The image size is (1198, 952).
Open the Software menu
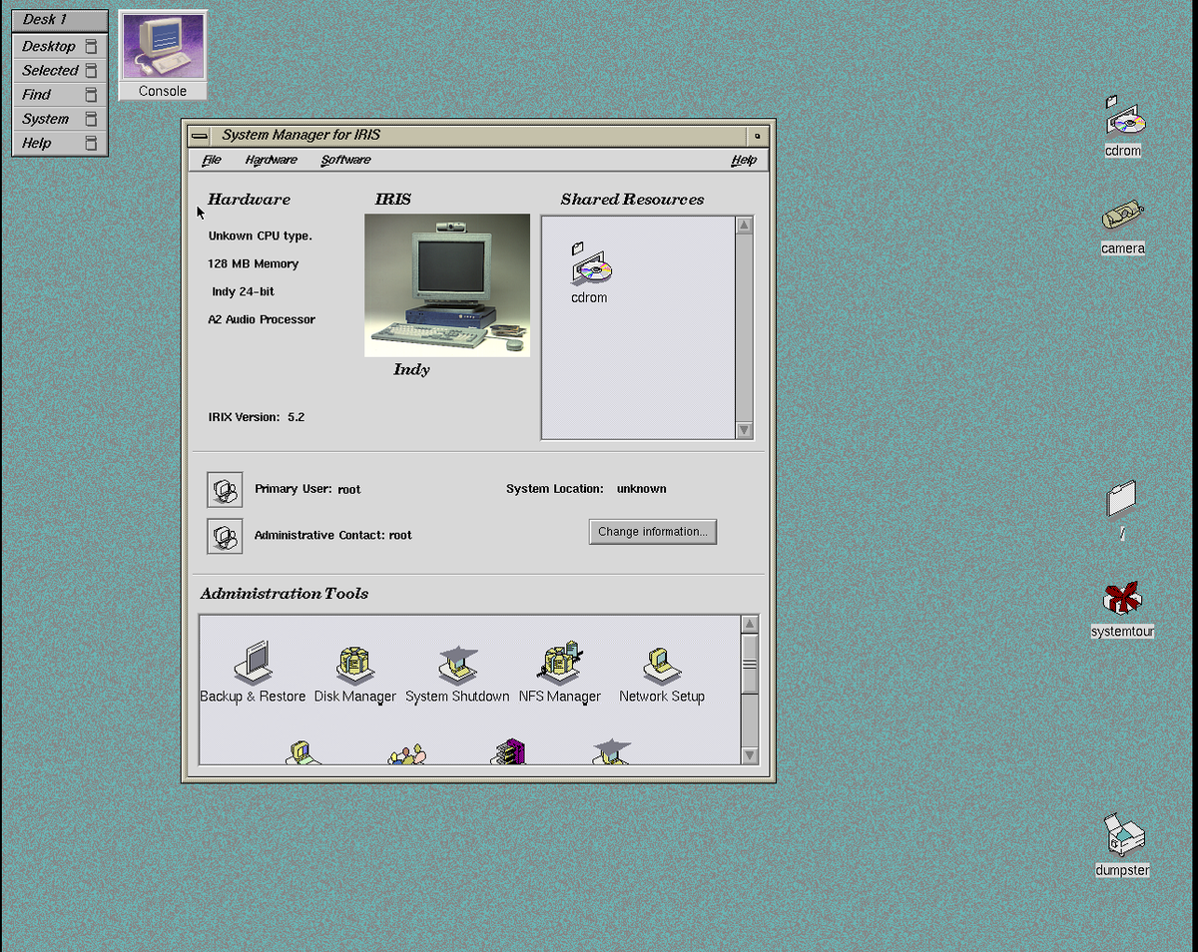pyautogui.click(x=346, y=160)
